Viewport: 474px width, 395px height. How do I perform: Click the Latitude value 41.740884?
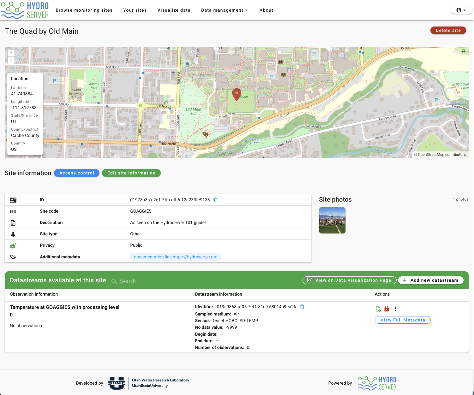coord(22,94)
